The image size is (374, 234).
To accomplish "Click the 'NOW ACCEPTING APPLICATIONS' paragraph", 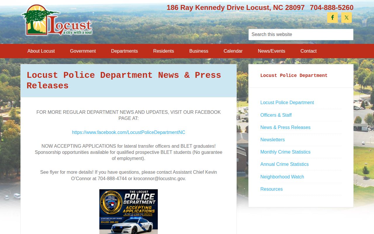I will [x=129, y=152].
